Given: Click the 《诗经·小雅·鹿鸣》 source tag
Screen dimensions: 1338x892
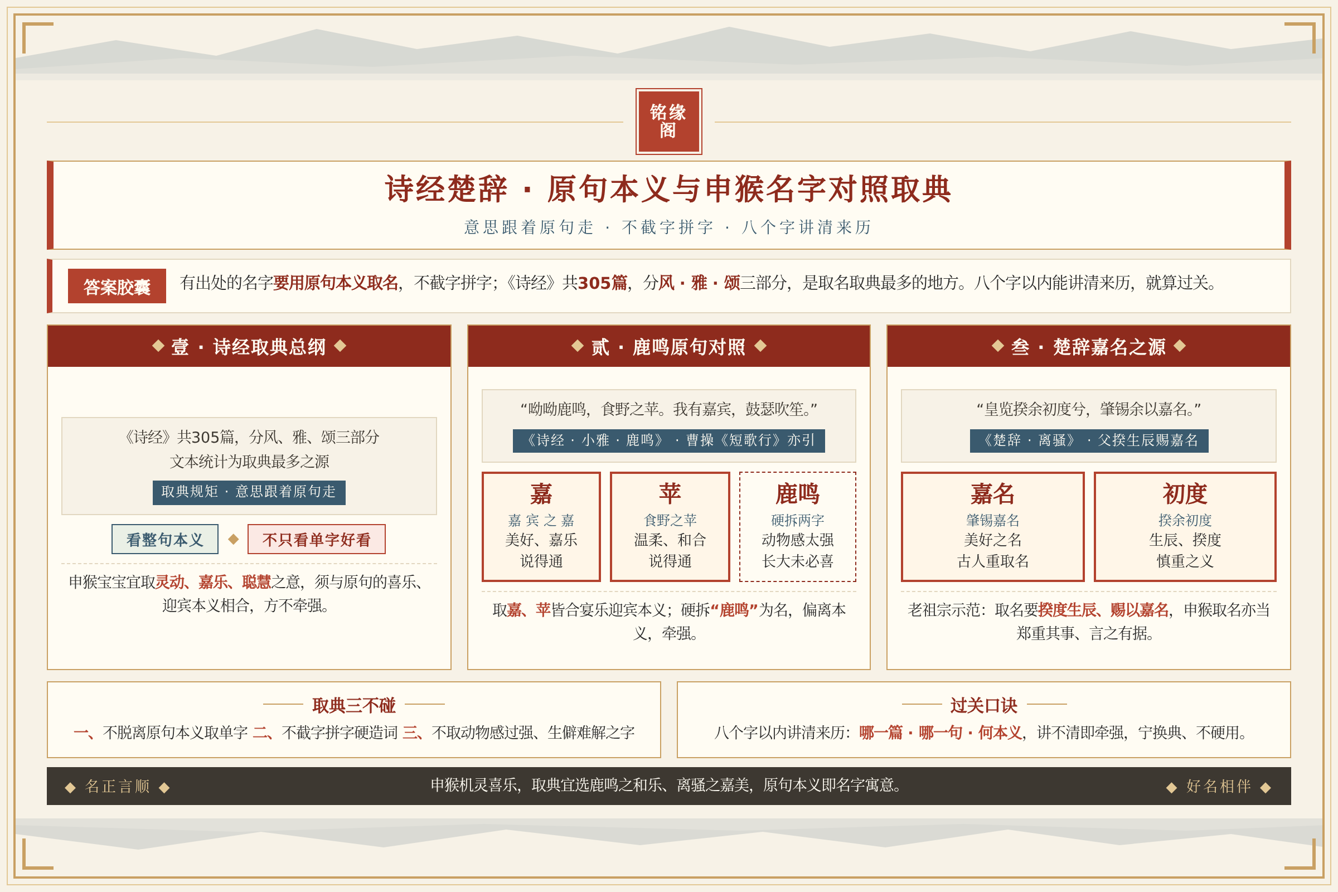Looking at the screenshot, I should pos(668,440).
